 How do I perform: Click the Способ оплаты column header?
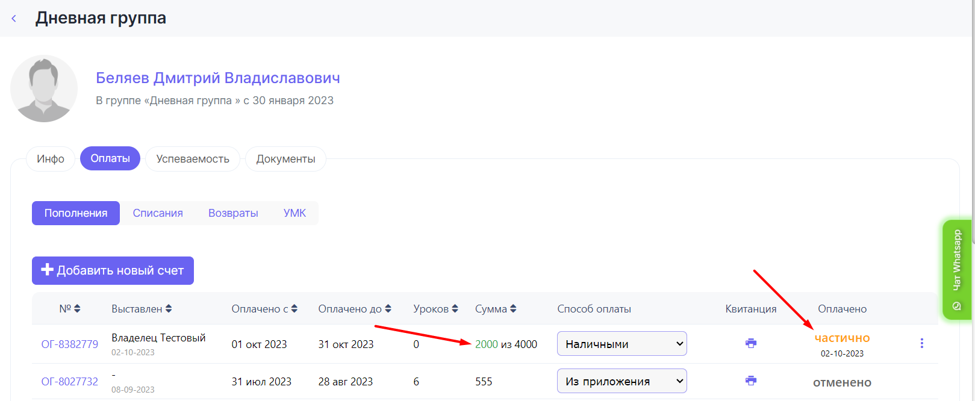pyautogui.click(x=594, y=309)
